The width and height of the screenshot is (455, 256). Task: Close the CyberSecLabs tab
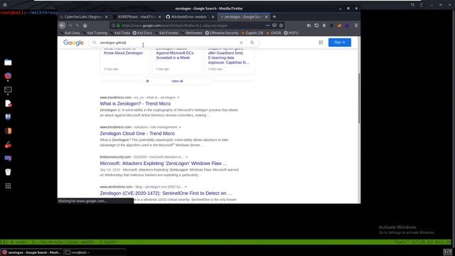pyautogui.click(x=106, y=17)
